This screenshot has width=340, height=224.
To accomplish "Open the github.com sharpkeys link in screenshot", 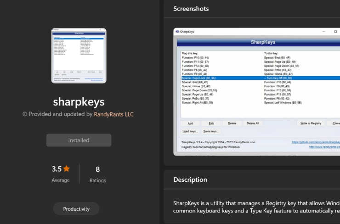I will coord(316,142).
